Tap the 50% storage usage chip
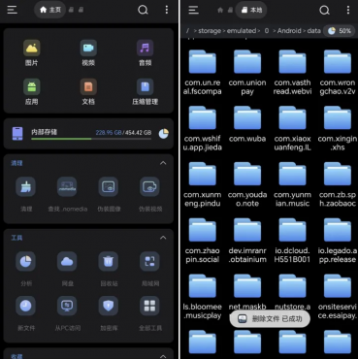Image resolution: width=358 pixels, height=359 pixels. [340, 31]
